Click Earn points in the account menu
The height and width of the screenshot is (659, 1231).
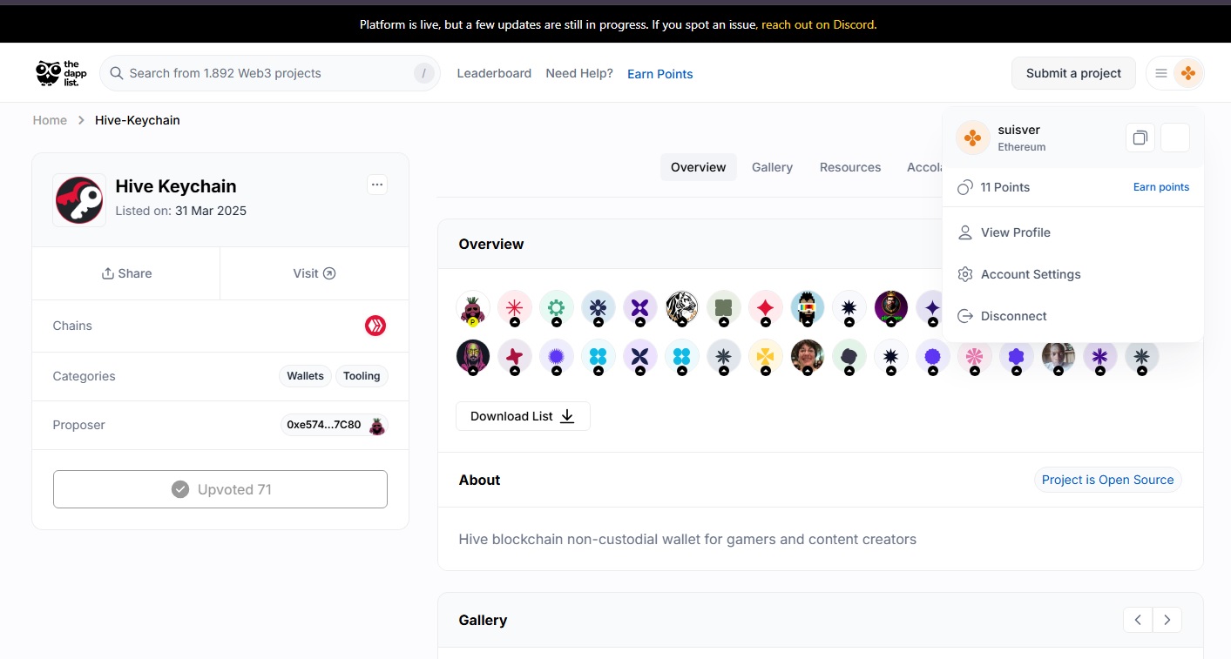pos(1161,187)
